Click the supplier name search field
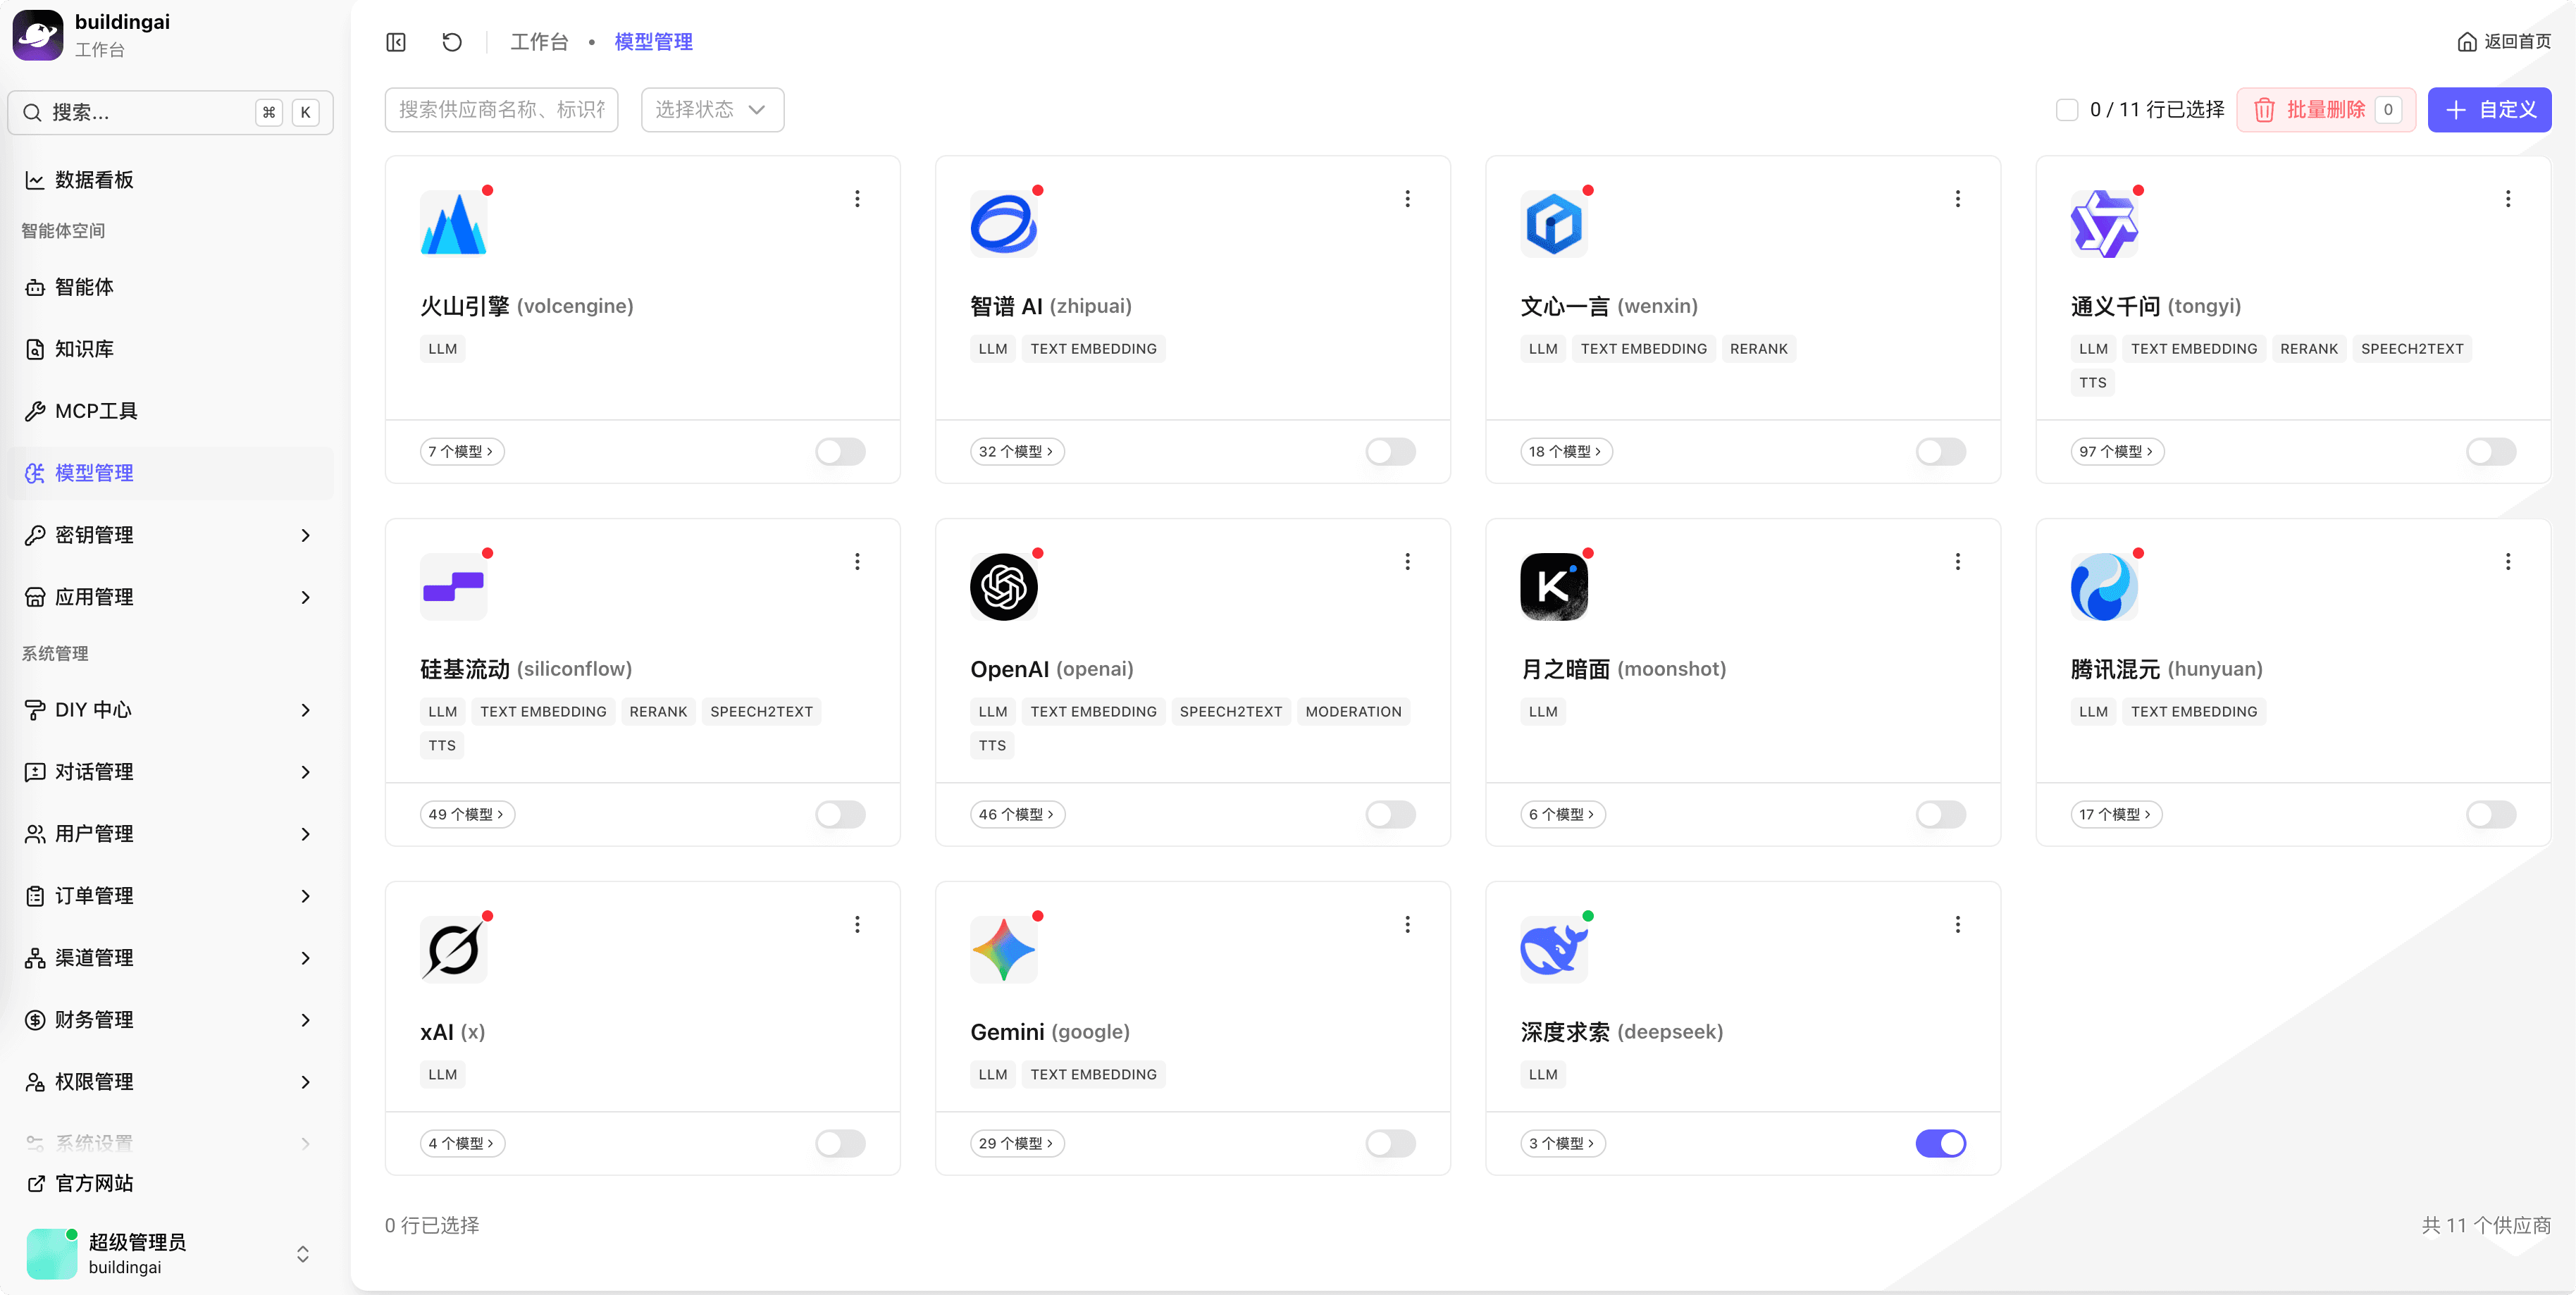This screenshot has width=2576, height=1295. (x=501, y=110)
